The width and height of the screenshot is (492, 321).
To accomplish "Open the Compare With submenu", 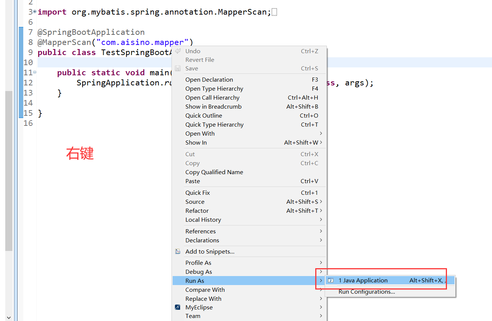I will pos(250,290).
